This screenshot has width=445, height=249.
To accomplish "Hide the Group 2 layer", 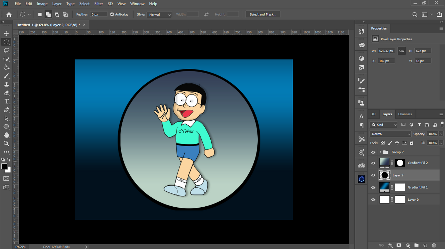I will click(x=373, y=152).
